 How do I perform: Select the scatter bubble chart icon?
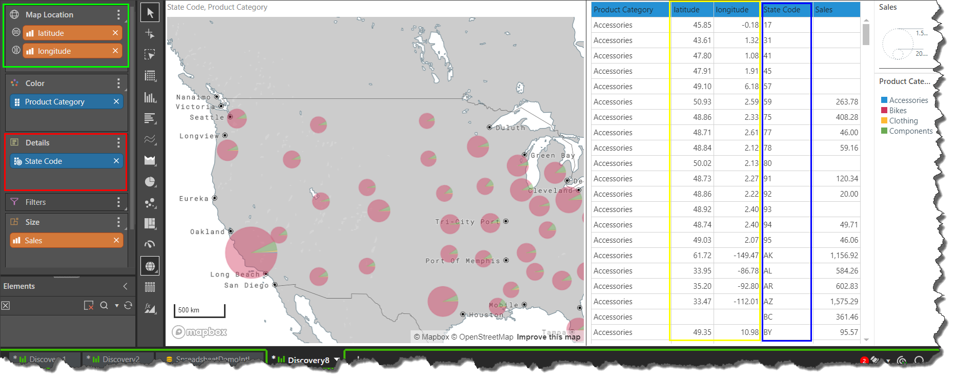point(150,203)
